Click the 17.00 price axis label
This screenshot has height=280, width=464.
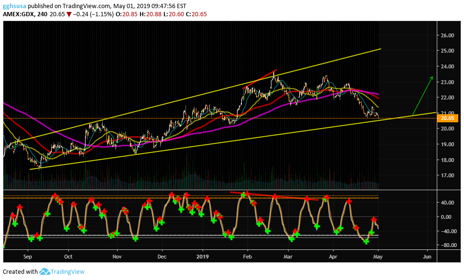click(x=447, y=175)
